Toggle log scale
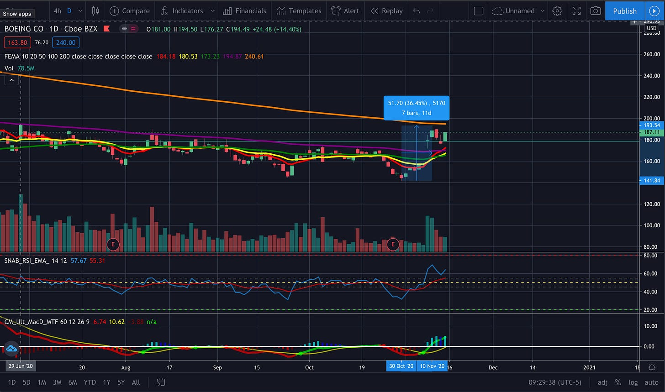 tap(633, 382)
